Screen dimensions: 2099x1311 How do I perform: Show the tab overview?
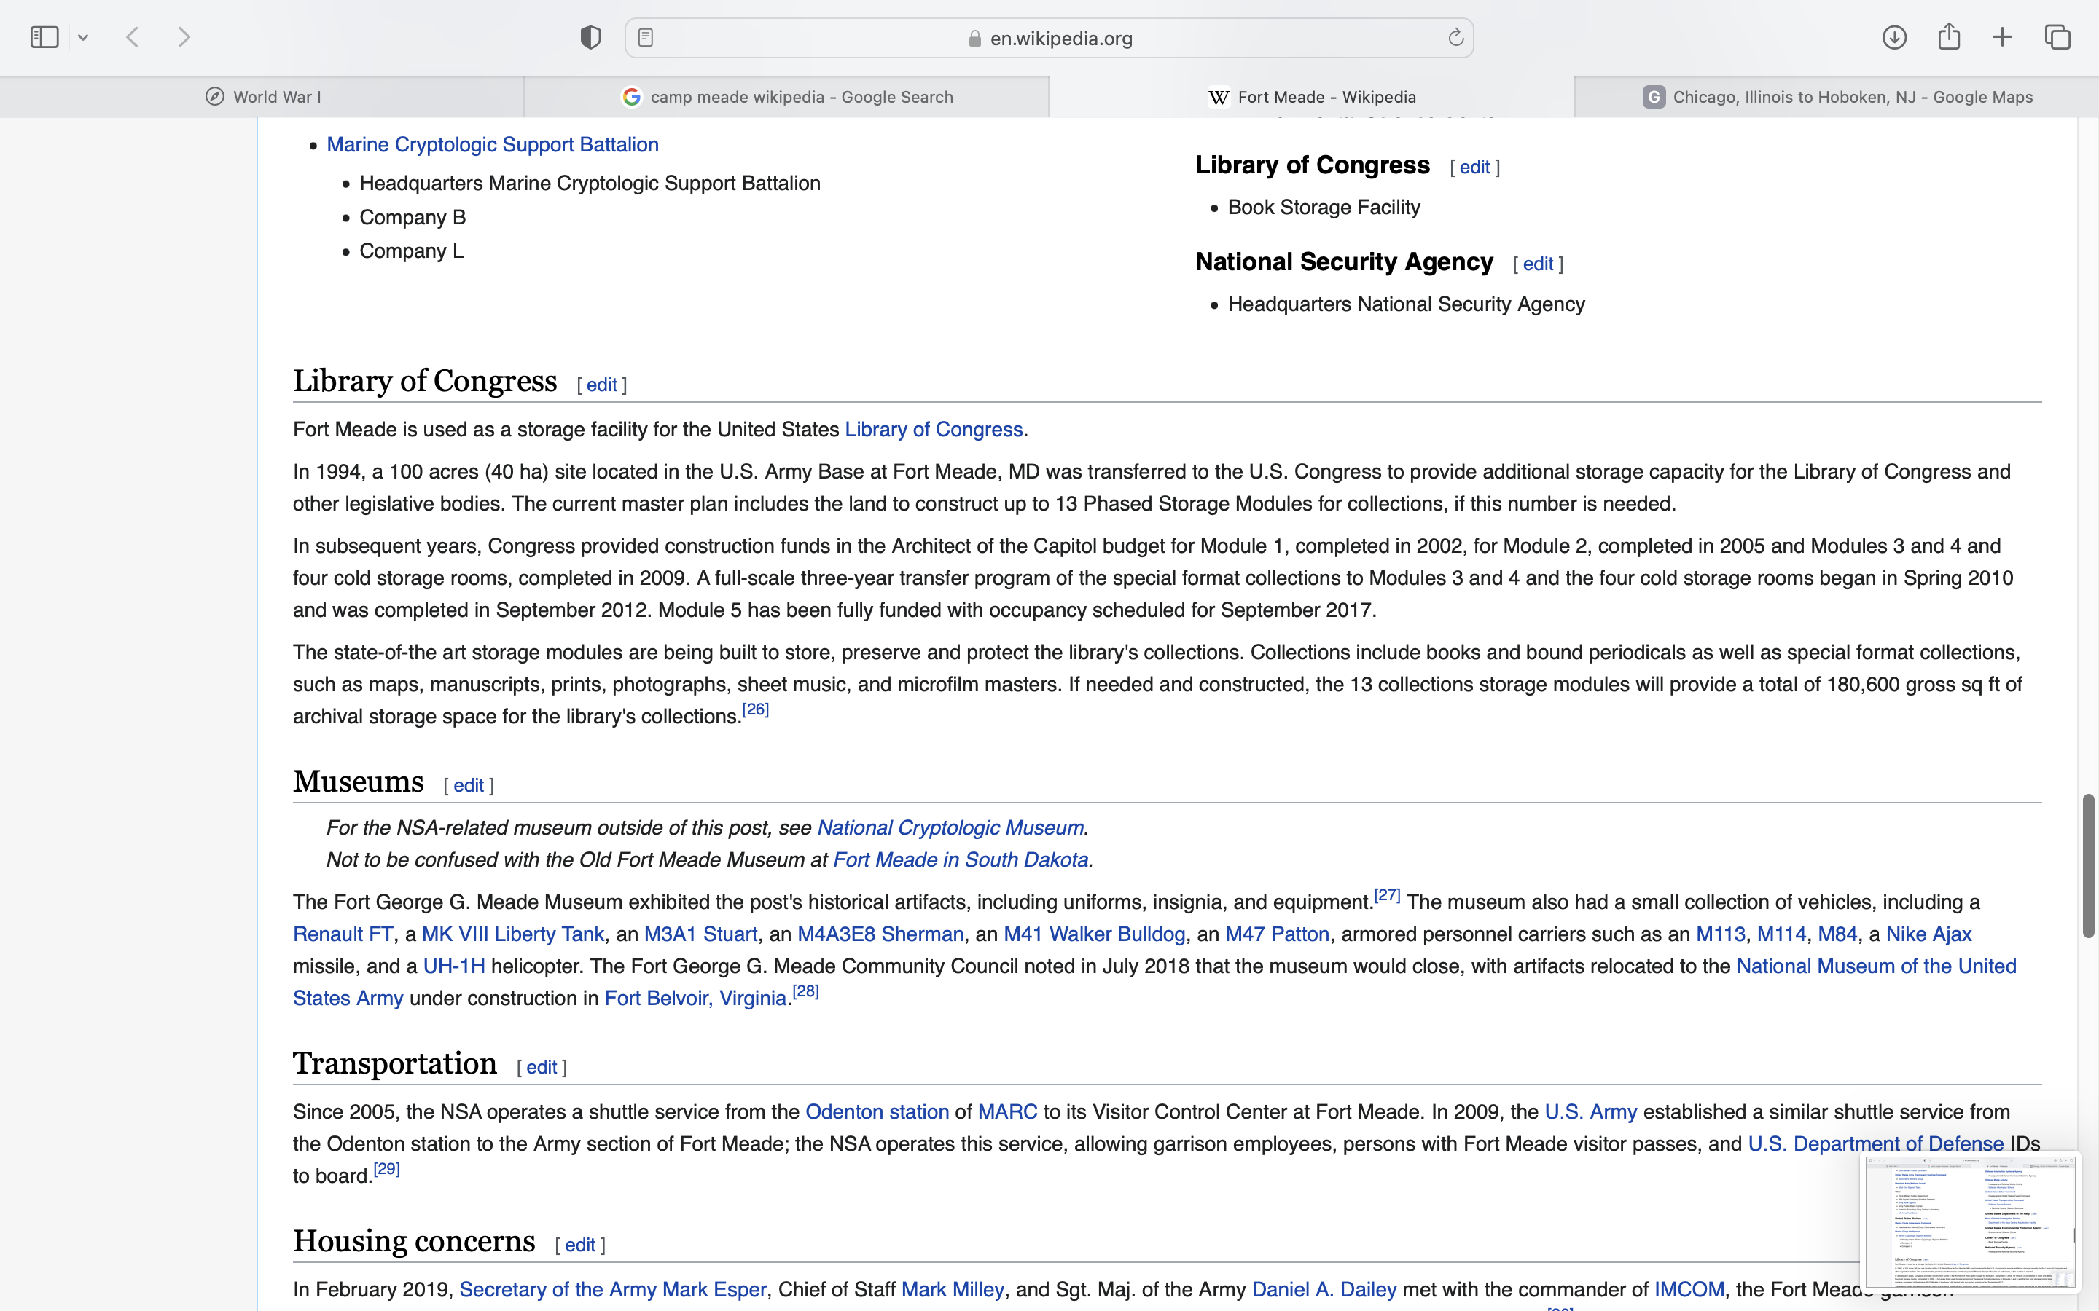tap(2057, 37)
